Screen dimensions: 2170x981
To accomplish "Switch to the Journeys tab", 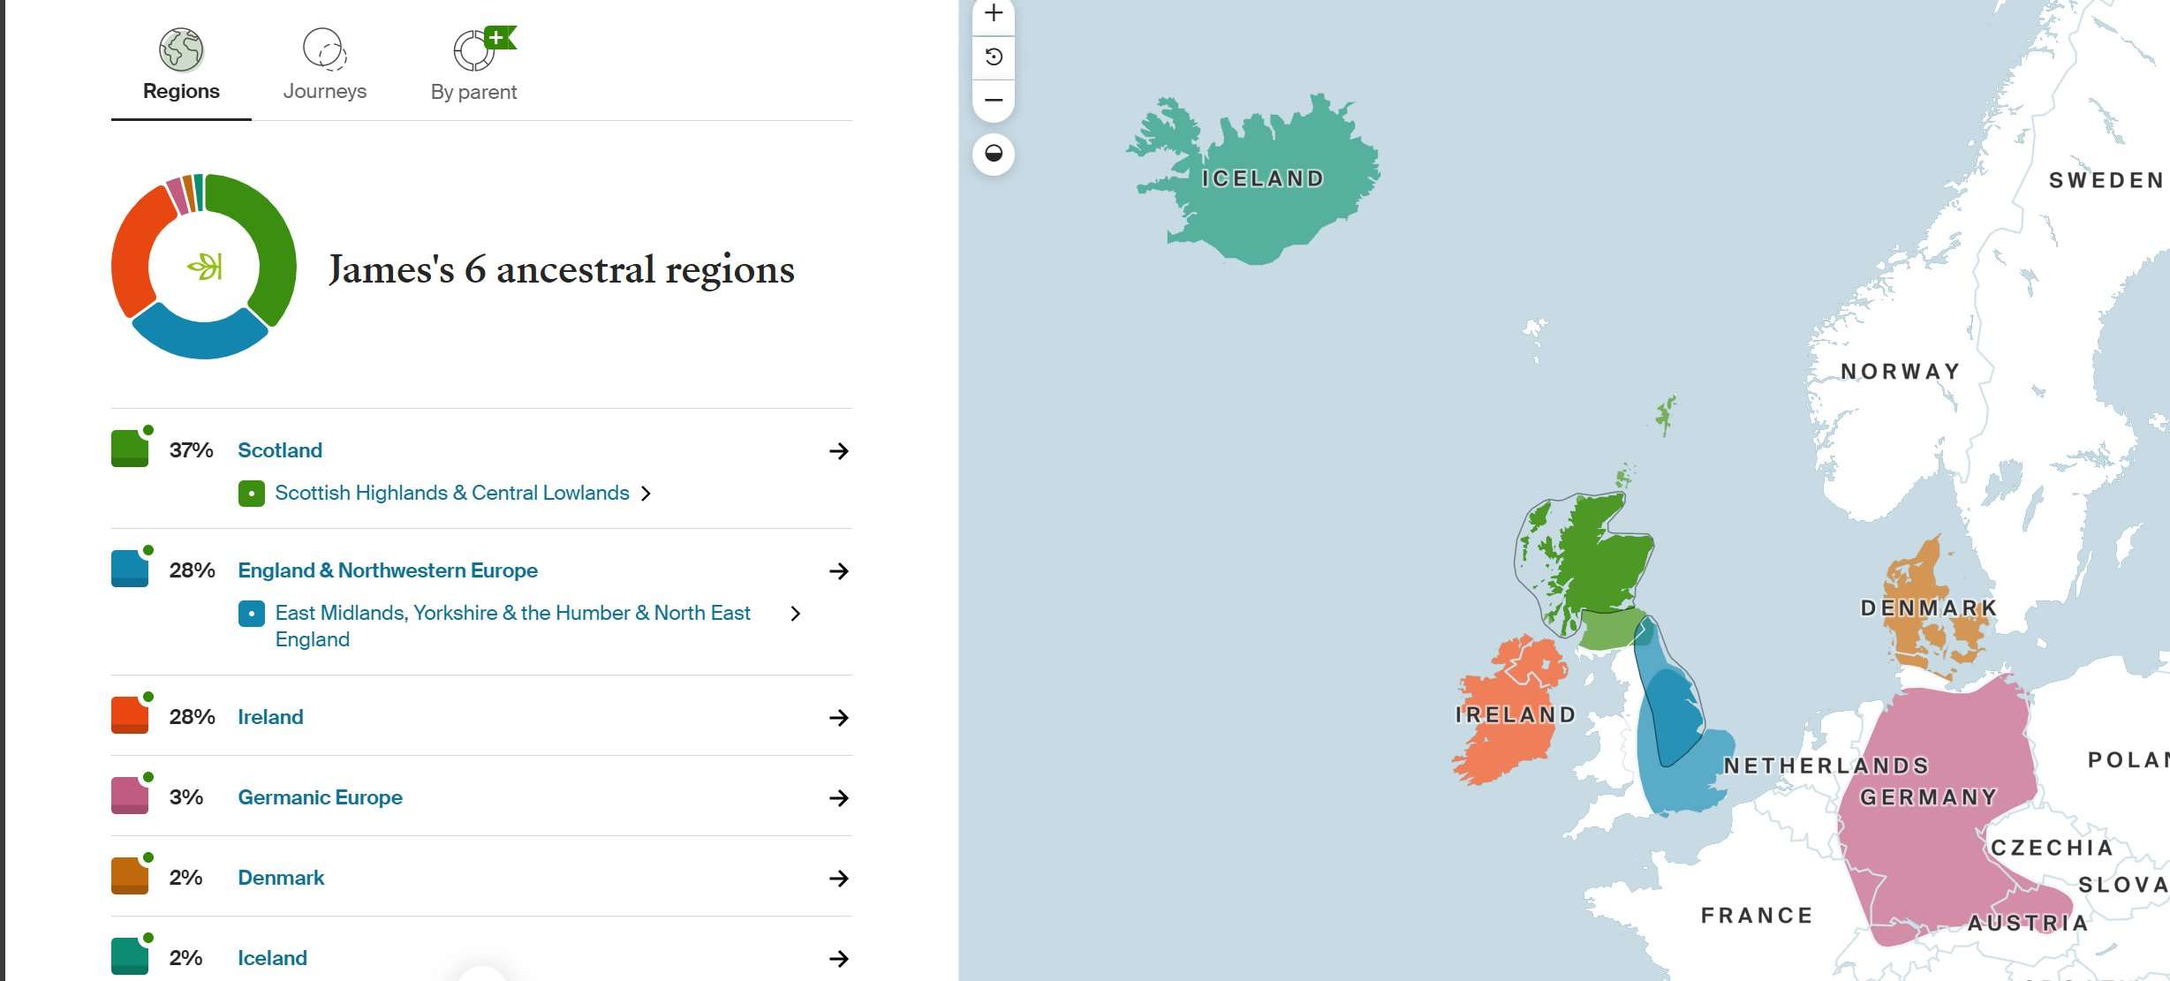I will (324, 66).
